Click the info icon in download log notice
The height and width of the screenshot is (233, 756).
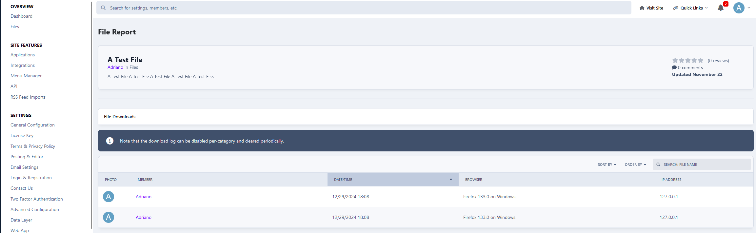coord(110,141)
